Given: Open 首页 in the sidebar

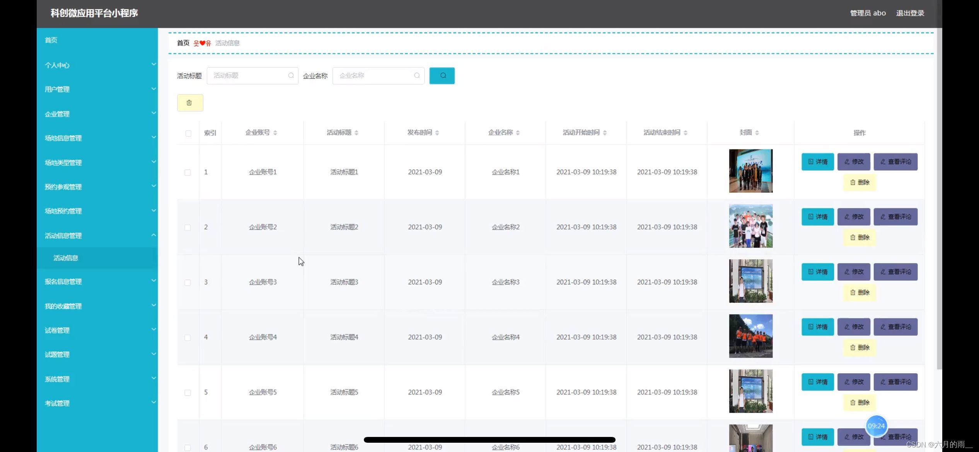Looking at the screenshot, I should click(x=51, y=40).
